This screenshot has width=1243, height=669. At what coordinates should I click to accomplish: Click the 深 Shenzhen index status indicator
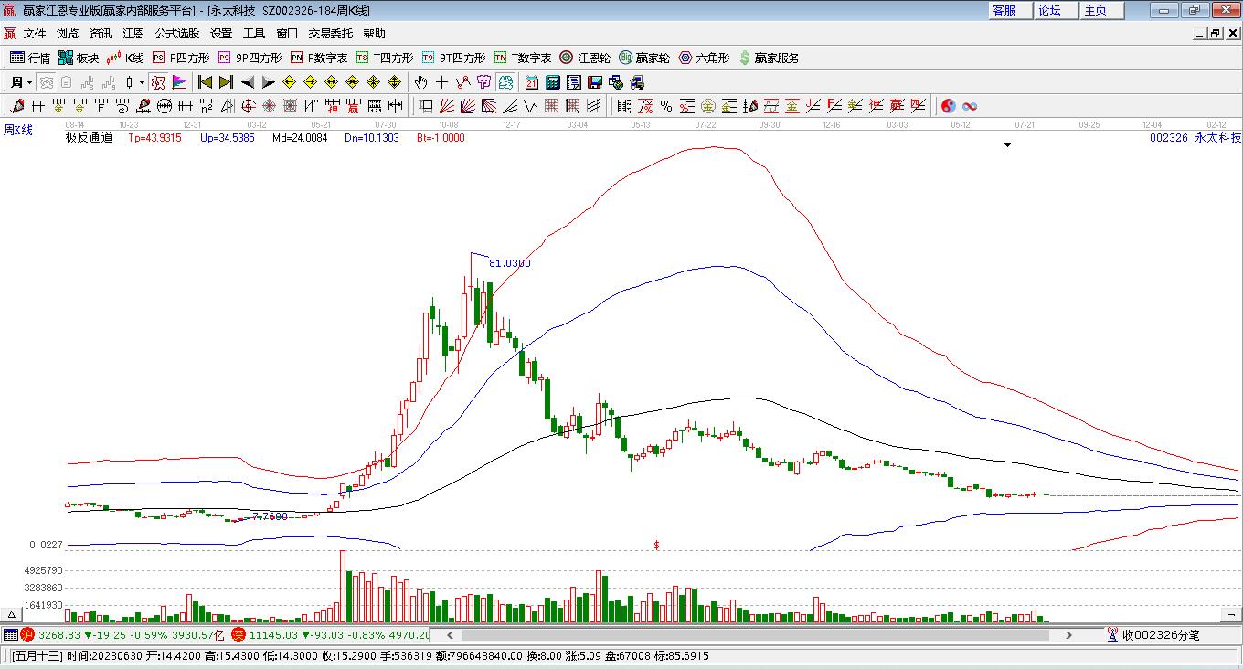[239, 634]
